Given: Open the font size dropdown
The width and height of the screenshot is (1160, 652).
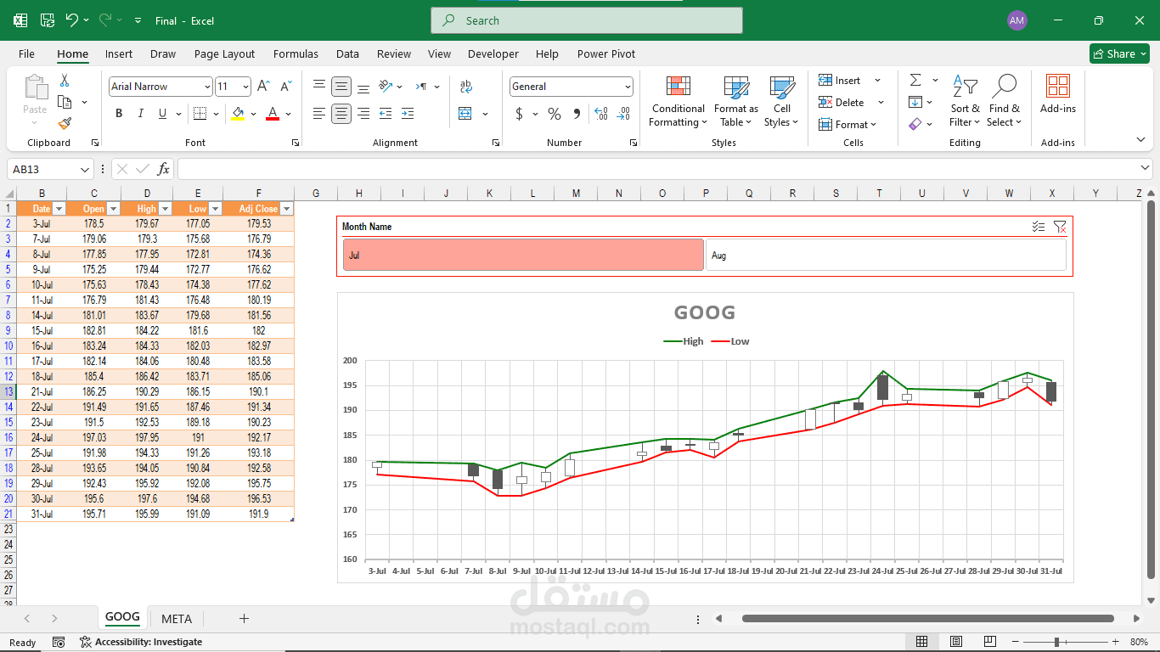Looking at the screenshot, I should [245, 87].
